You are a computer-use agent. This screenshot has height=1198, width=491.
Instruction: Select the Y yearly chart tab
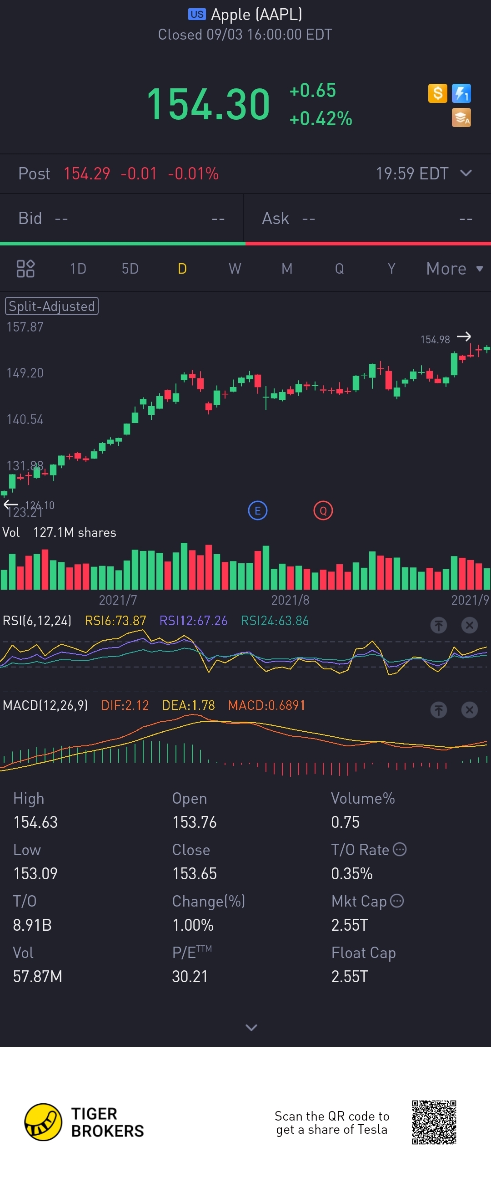pos(391,268)
